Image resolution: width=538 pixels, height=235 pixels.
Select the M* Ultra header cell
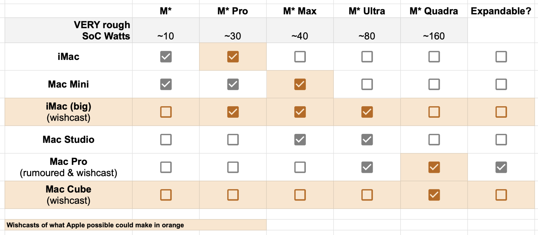click(x=367, y=11)
